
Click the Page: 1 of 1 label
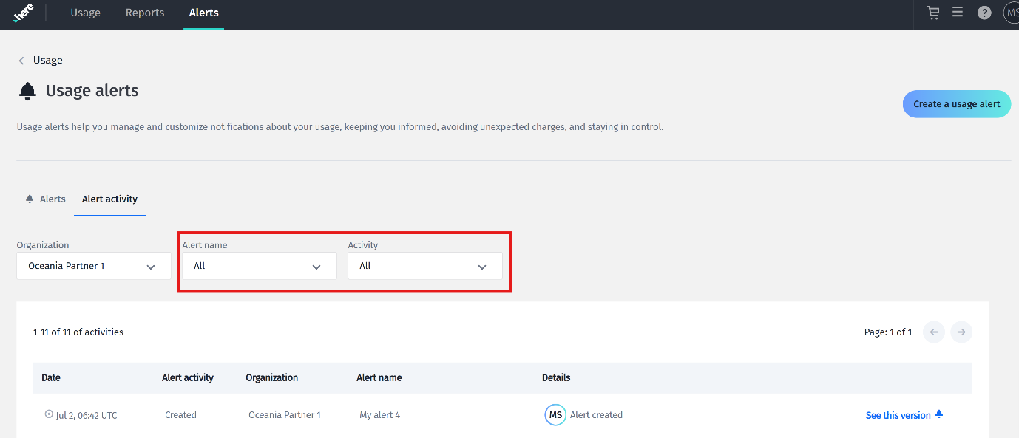click(888, 332)
